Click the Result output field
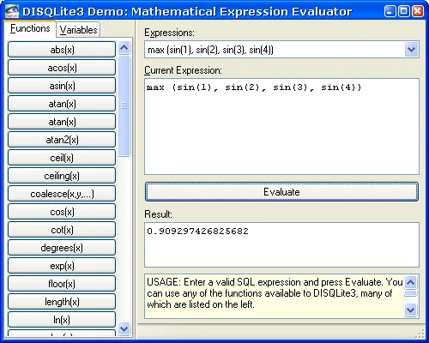This screenshot has width=429, height=343. coord(281,244)
